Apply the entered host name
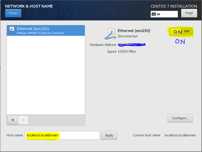Viewport: 202px width, 152px height. 109,135
